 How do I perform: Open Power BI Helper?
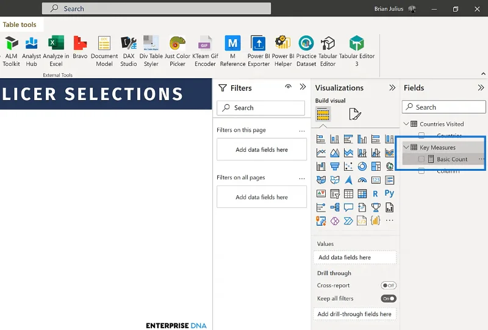283,51
